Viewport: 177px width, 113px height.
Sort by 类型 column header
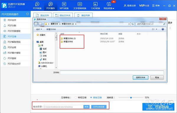tap(120, 34)
